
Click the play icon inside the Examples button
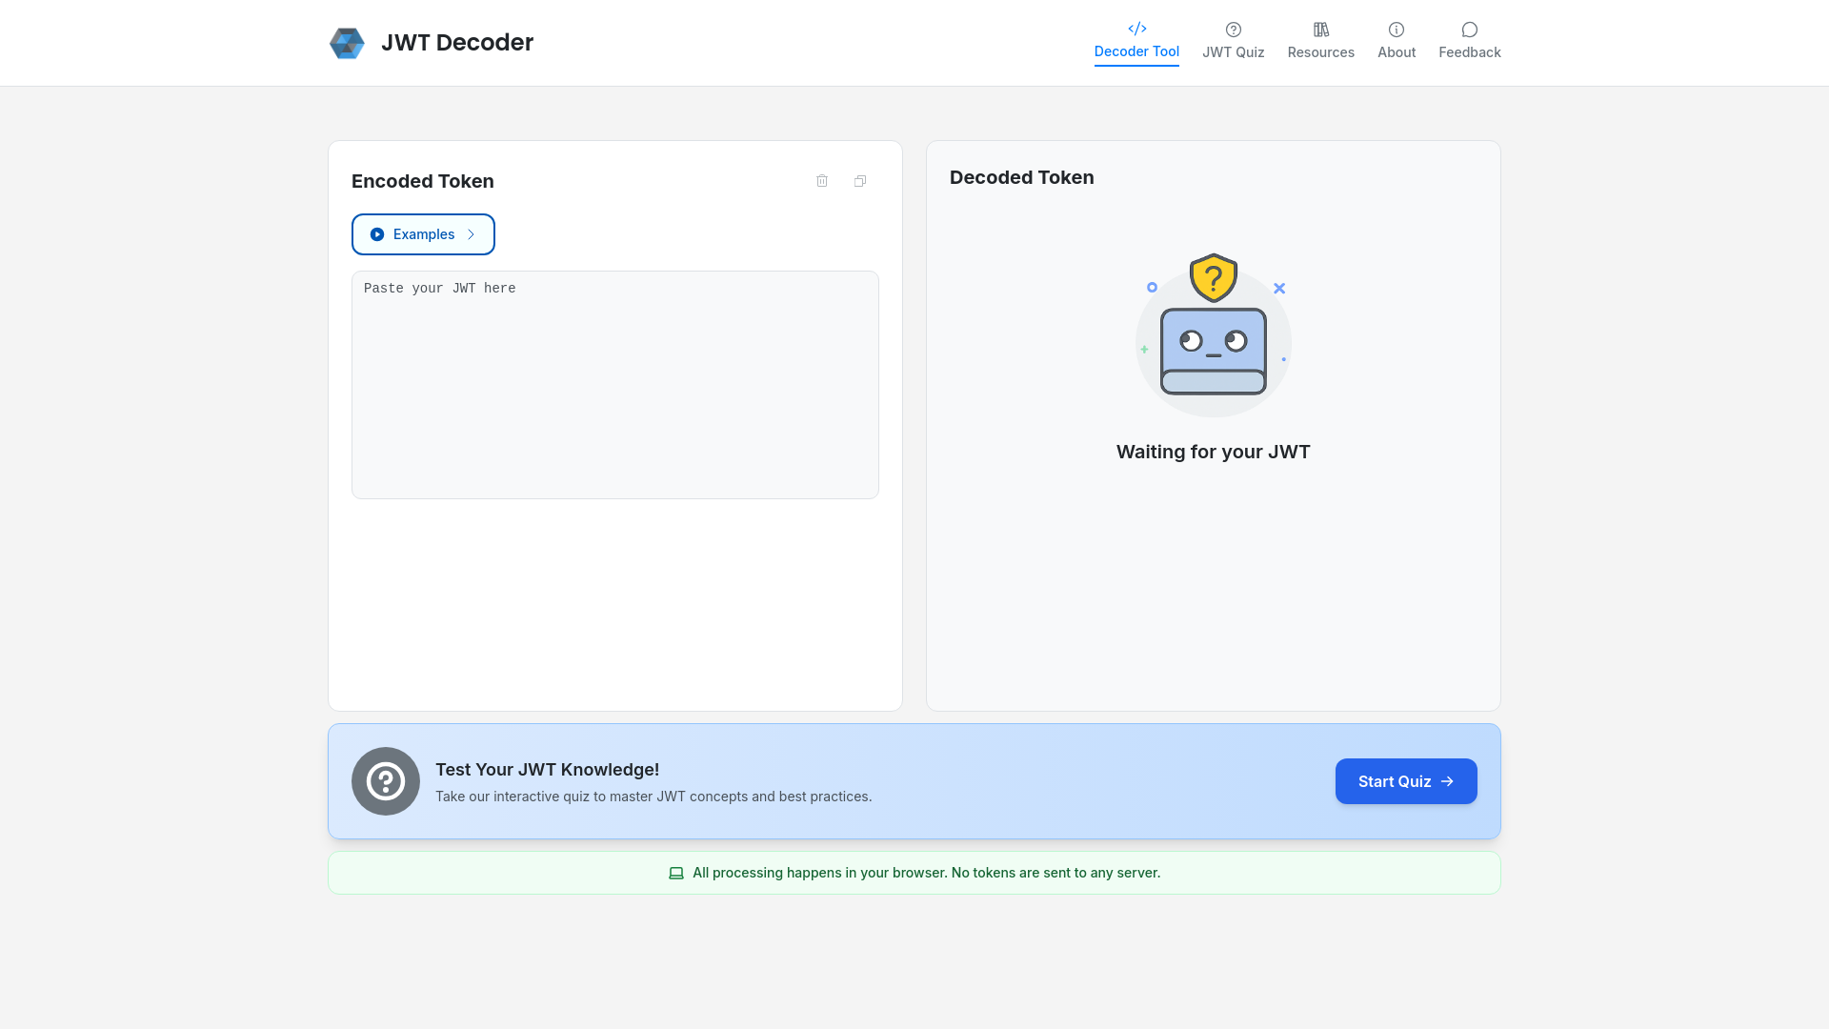click(377, 234)
